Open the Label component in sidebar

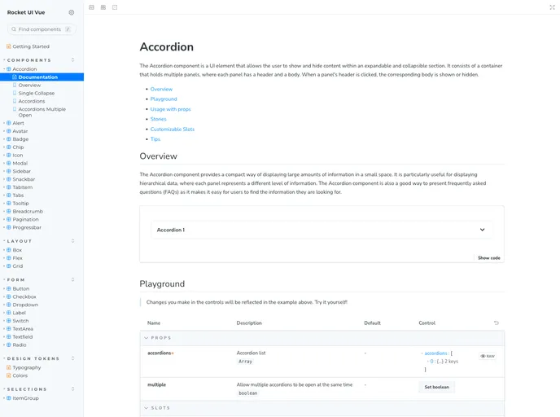(x=20, y=313)
